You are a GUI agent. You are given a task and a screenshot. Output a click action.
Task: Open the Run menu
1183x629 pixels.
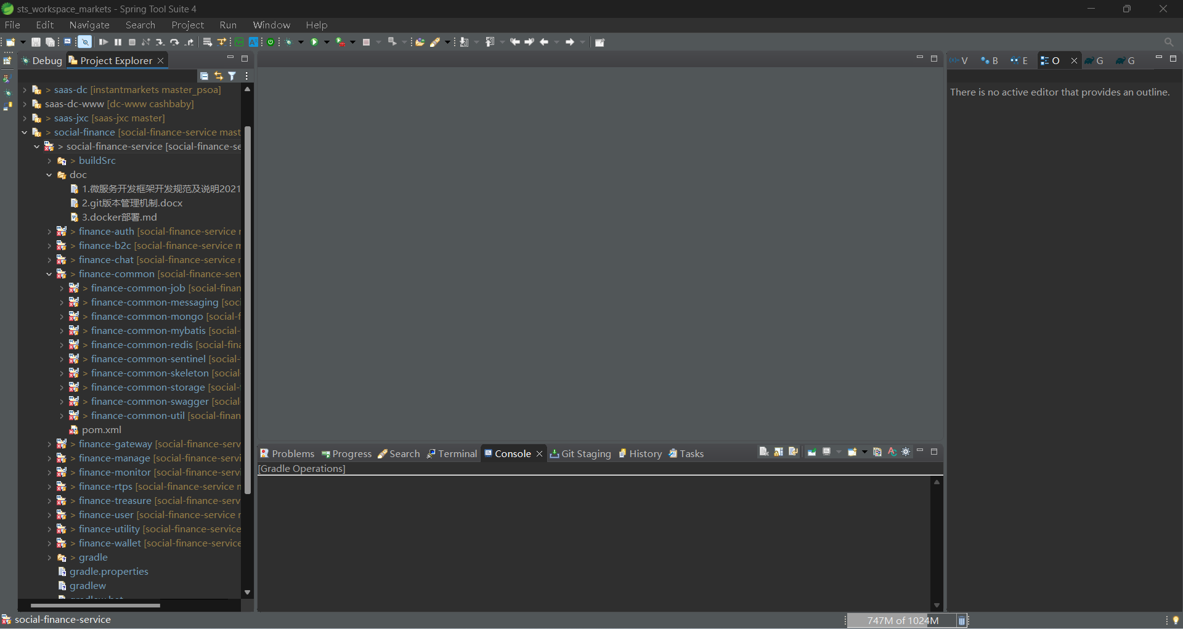point(228,25)
